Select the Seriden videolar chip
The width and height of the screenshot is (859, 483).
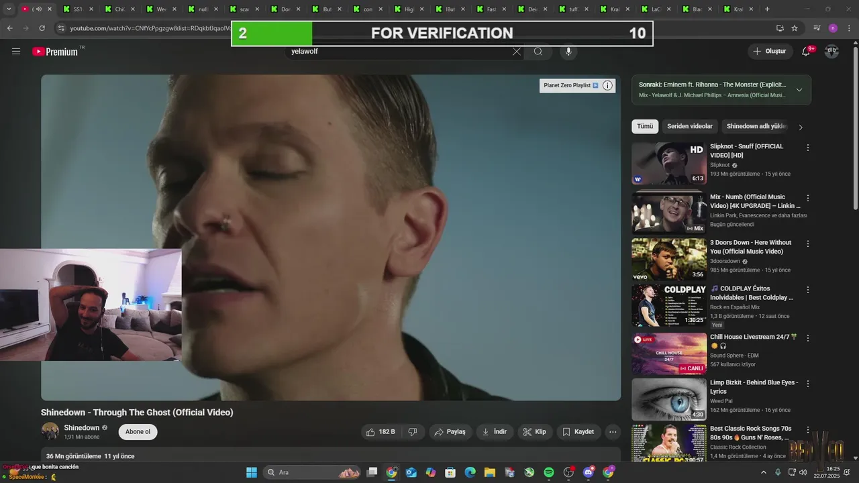(690, 126)
